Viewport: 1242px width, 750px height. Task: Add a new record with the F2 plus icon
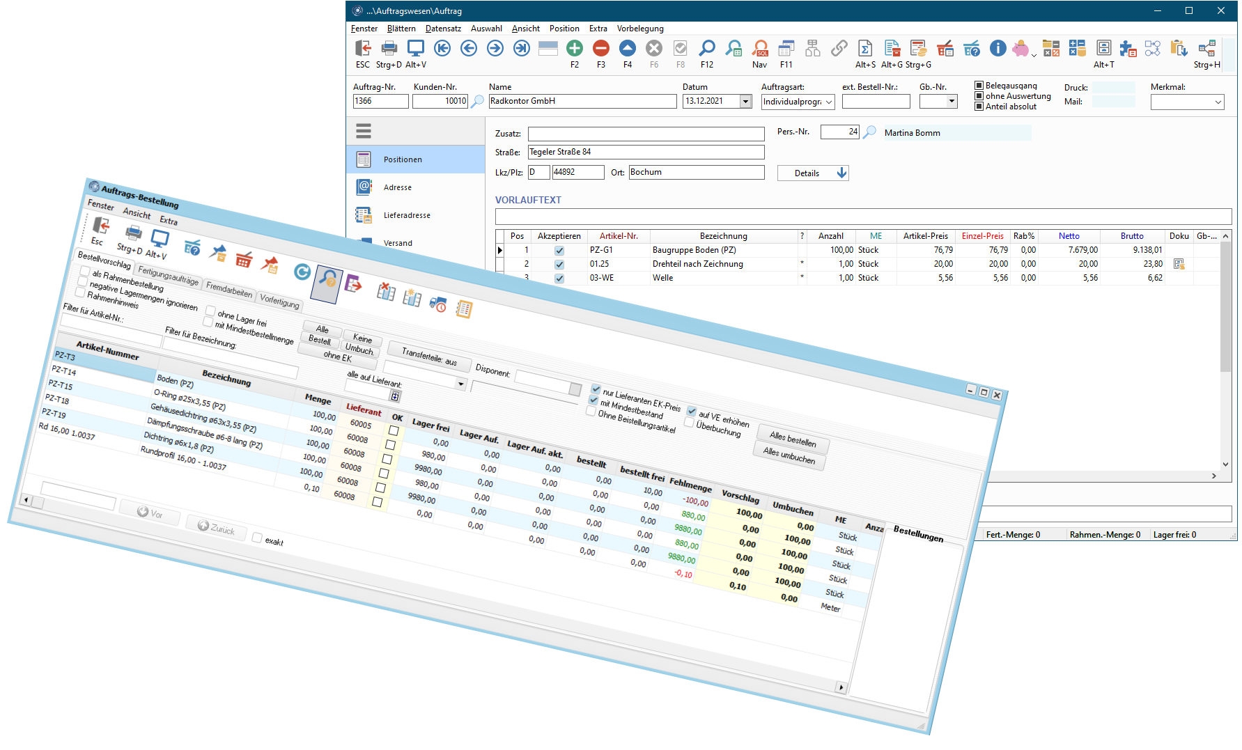(575, 48)
